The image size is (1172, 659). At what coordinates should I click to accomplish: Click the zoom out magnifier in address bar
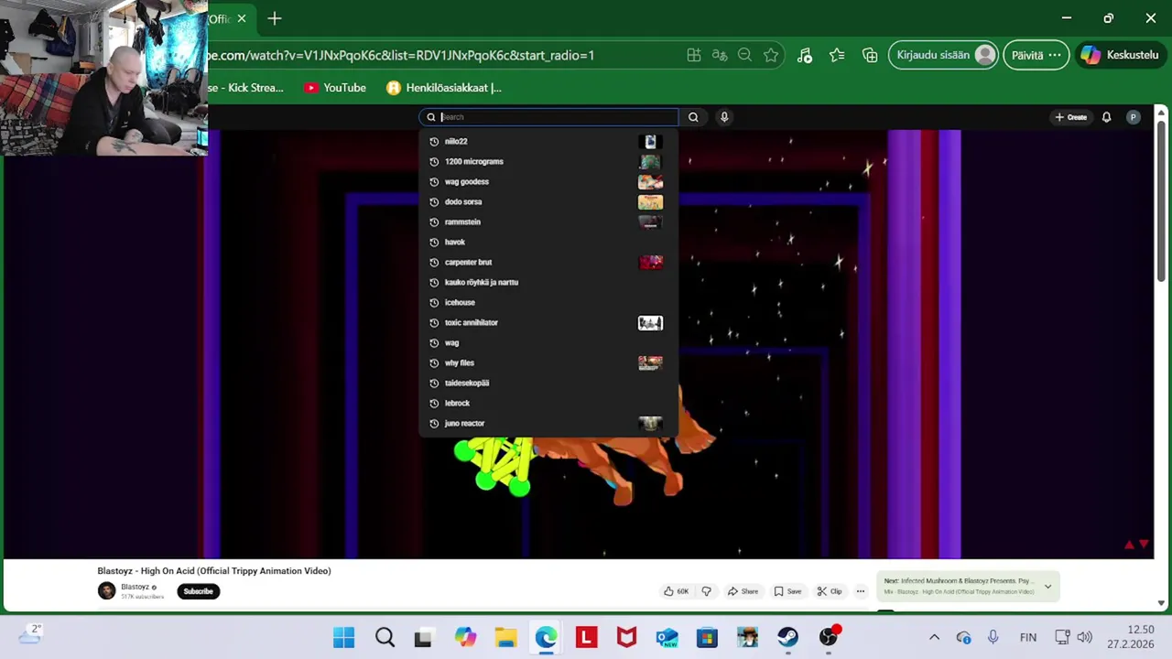(745, 56)
